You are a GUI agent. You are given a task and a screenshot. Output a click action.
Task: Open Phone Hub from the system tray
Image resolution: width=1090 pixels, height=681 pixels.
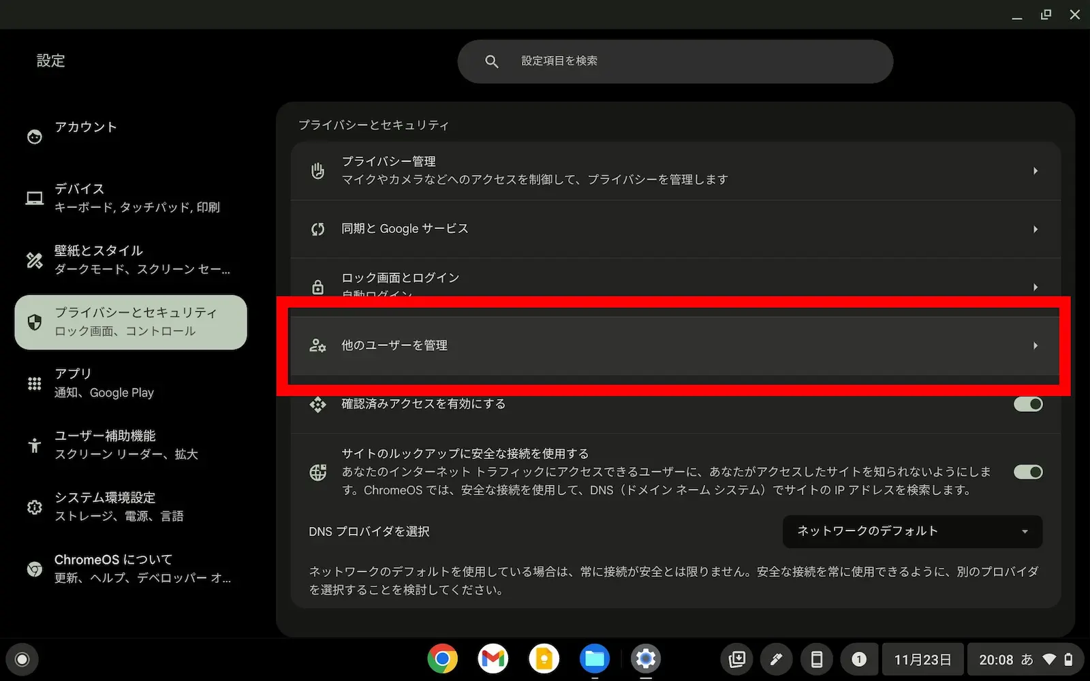coord(816,659)
